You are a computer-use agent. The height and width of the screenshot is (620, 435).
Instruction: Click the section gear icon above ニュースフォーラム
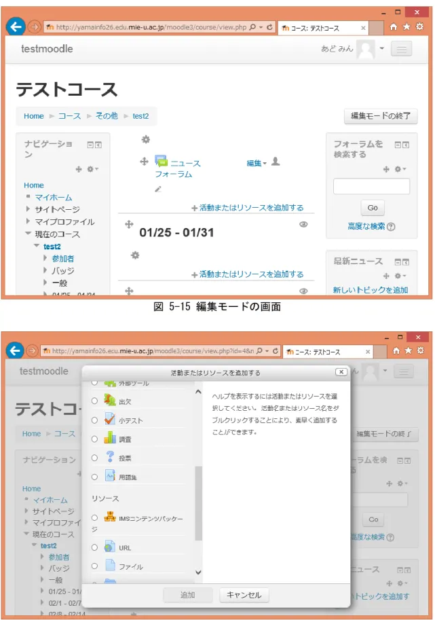point(146,139)
